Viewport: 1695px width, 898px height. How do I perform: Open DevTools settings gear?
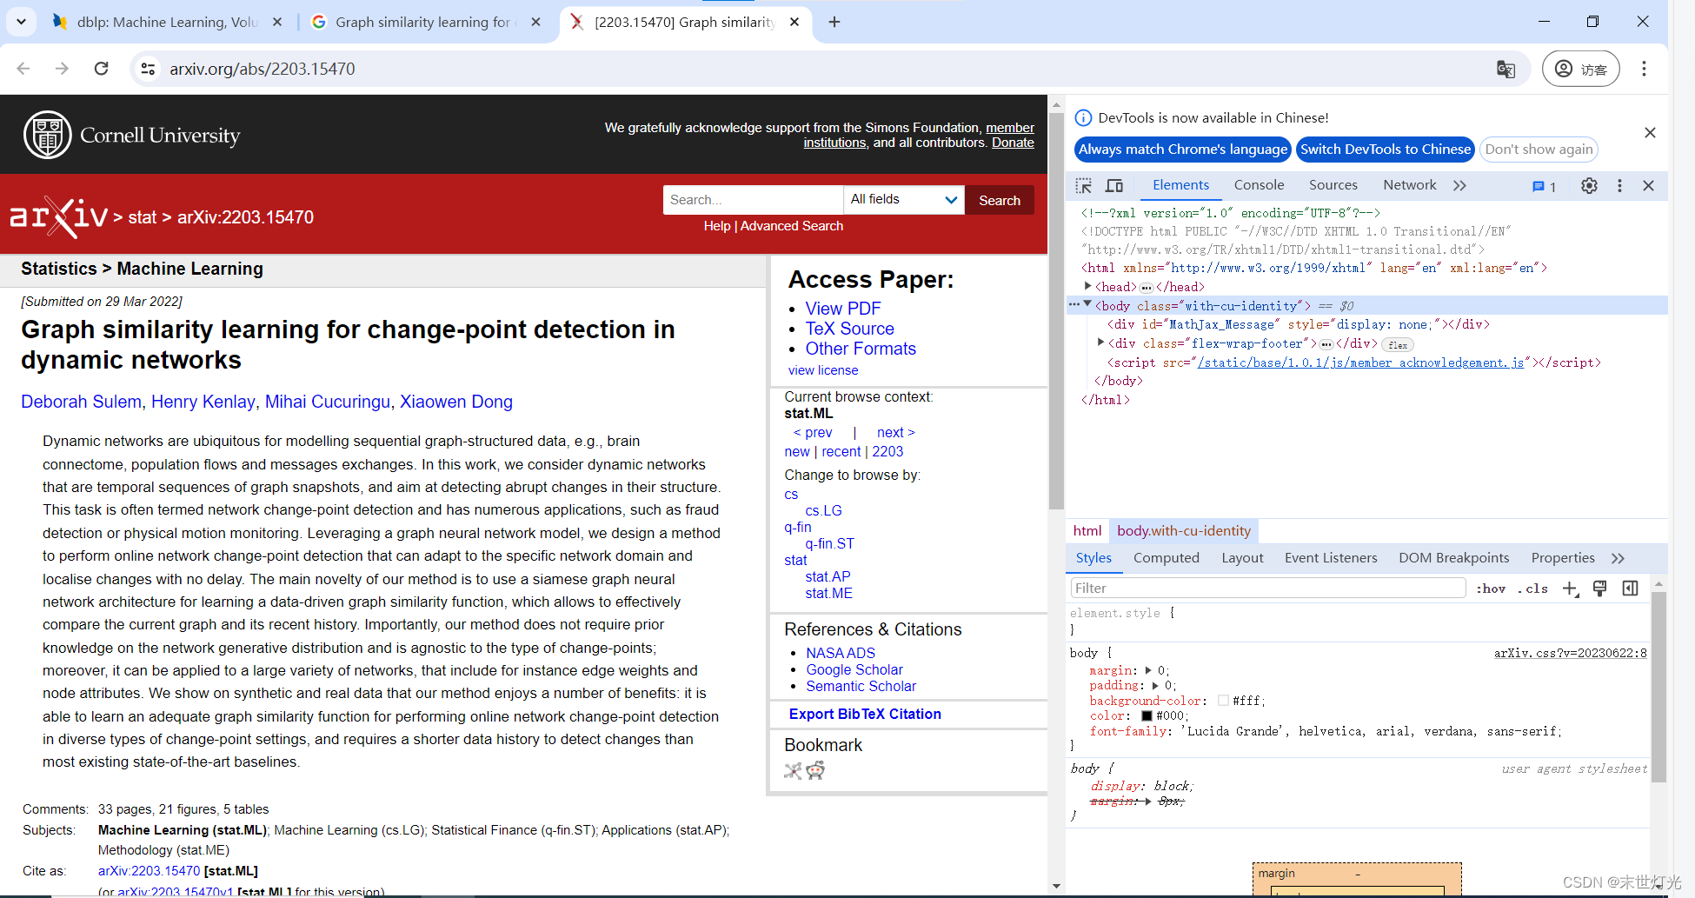(1589, 185)
